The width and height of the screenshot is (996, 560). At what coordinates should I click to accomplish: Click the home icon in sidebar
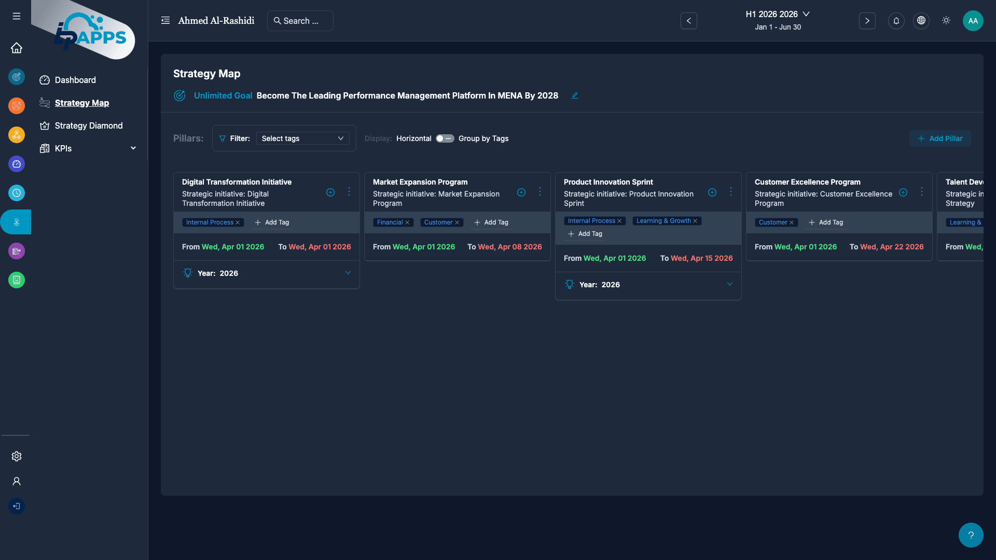17,48
